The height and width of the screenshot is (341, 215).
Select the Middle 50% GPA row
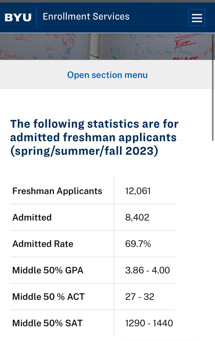[48, 270]
